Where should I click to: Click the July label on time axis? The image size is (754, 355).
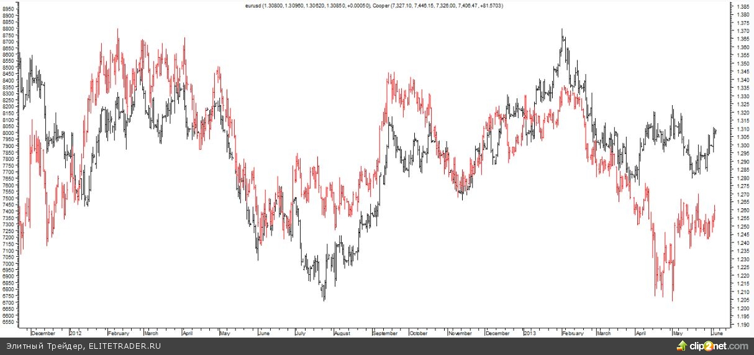coord(301,333)
